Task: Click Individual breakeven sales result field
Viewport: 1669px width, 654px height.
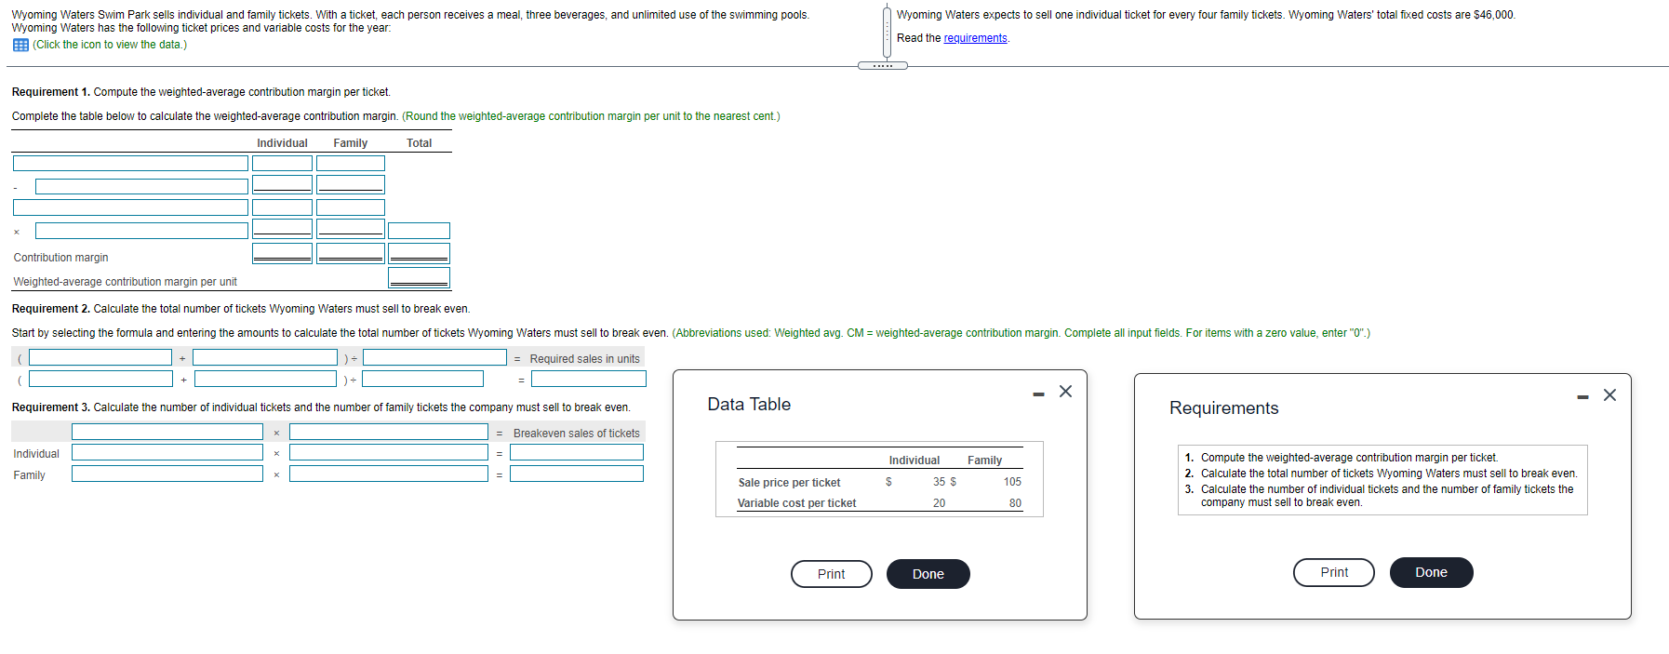Action: [x=577, y=452]
